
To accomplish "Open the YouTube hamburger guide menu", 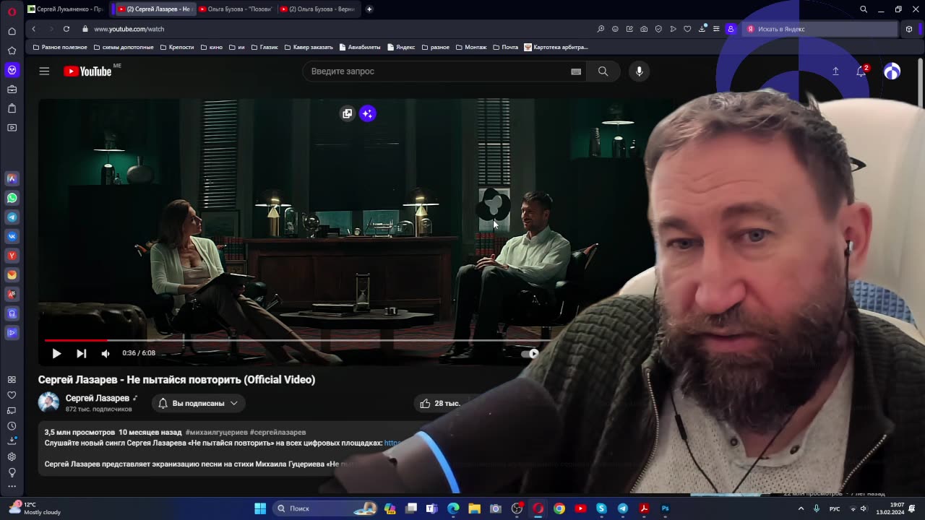I will [44, 71].
